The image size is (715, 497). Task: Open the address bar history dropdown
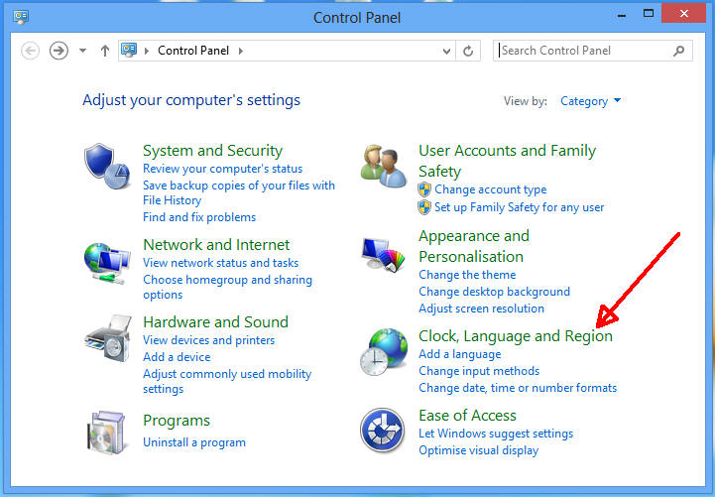[447, 51]
